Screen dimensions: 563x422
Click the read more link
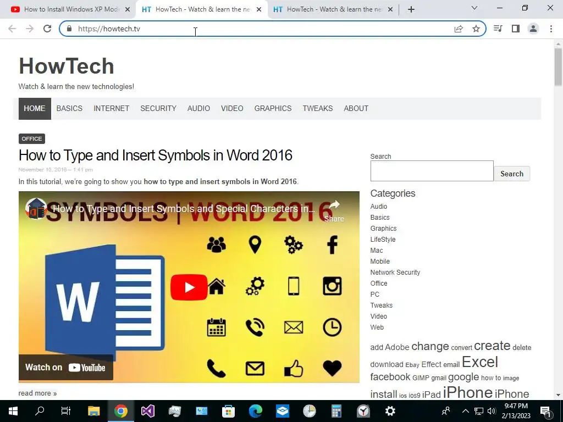(38, 393)
